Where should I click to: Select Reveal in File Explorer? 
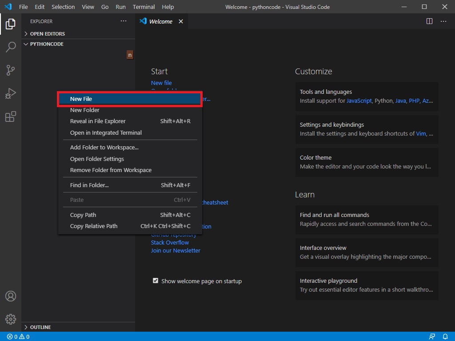pos(130,121)
